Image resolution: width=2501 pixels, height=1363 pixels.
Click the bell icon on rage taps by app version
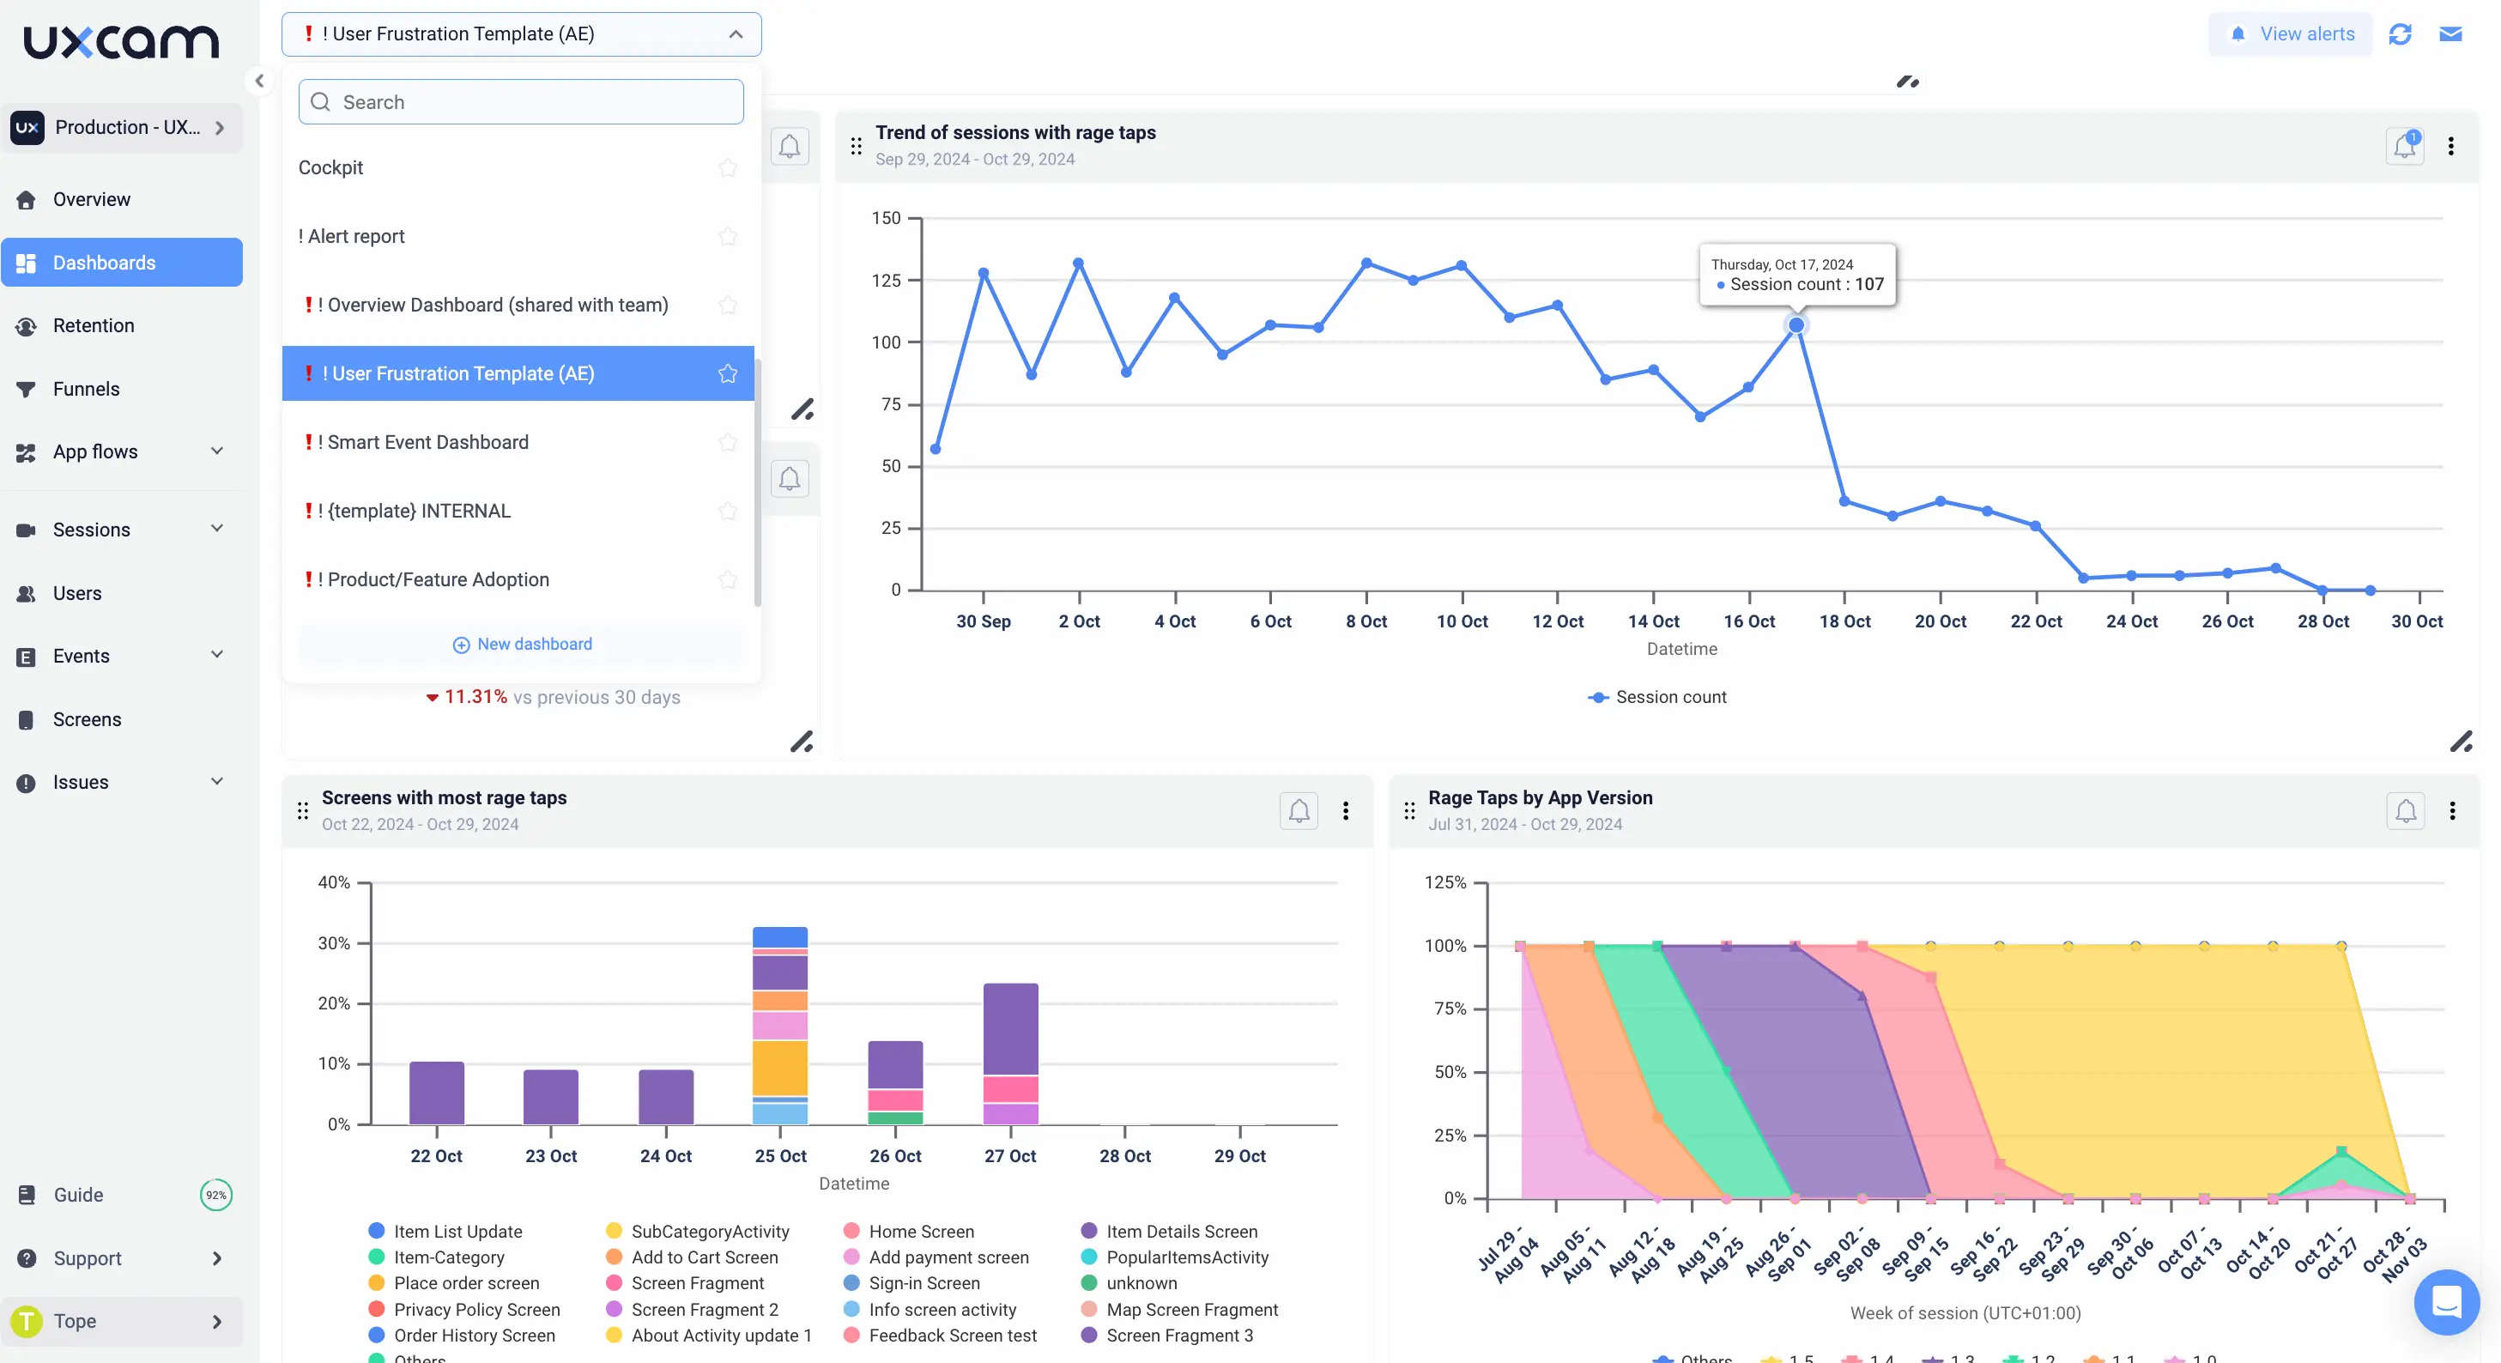tap(2404, 811)
